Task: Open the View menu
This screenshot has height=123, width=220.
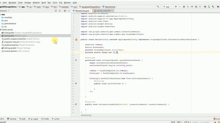Action: point(4,3)
